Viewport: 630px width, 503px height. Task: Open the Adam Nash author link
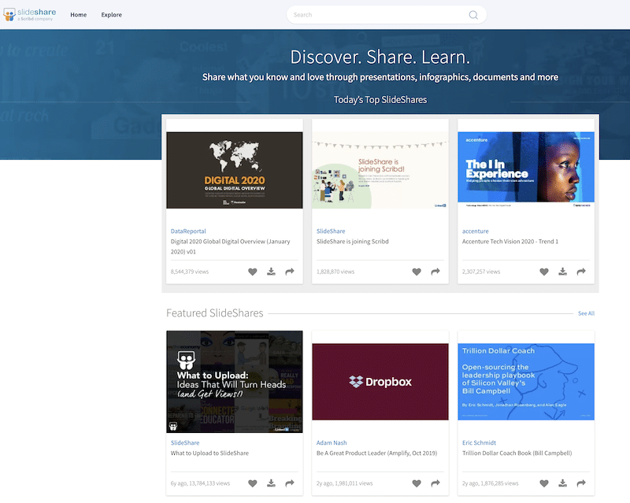[332, 442]
